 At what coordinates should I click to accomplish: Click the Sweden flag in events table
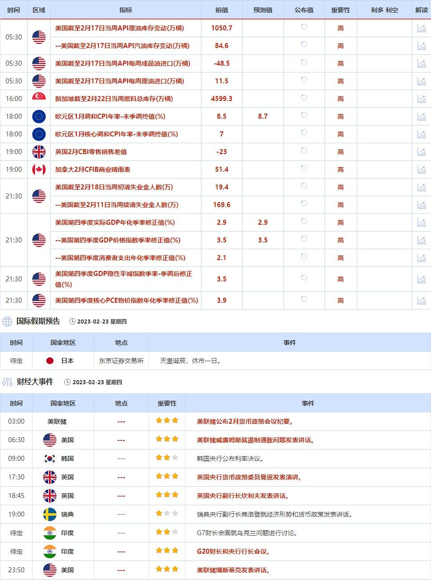[50, 514]
